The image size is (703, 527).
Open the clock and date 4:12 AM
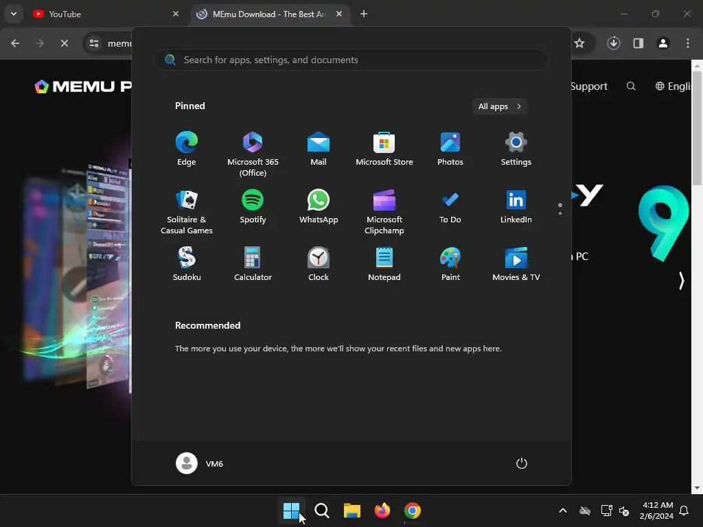657,511
